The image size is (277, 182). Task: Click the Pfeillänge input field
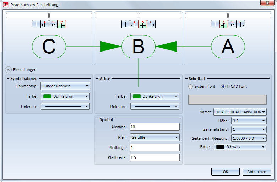pos(154,148)
